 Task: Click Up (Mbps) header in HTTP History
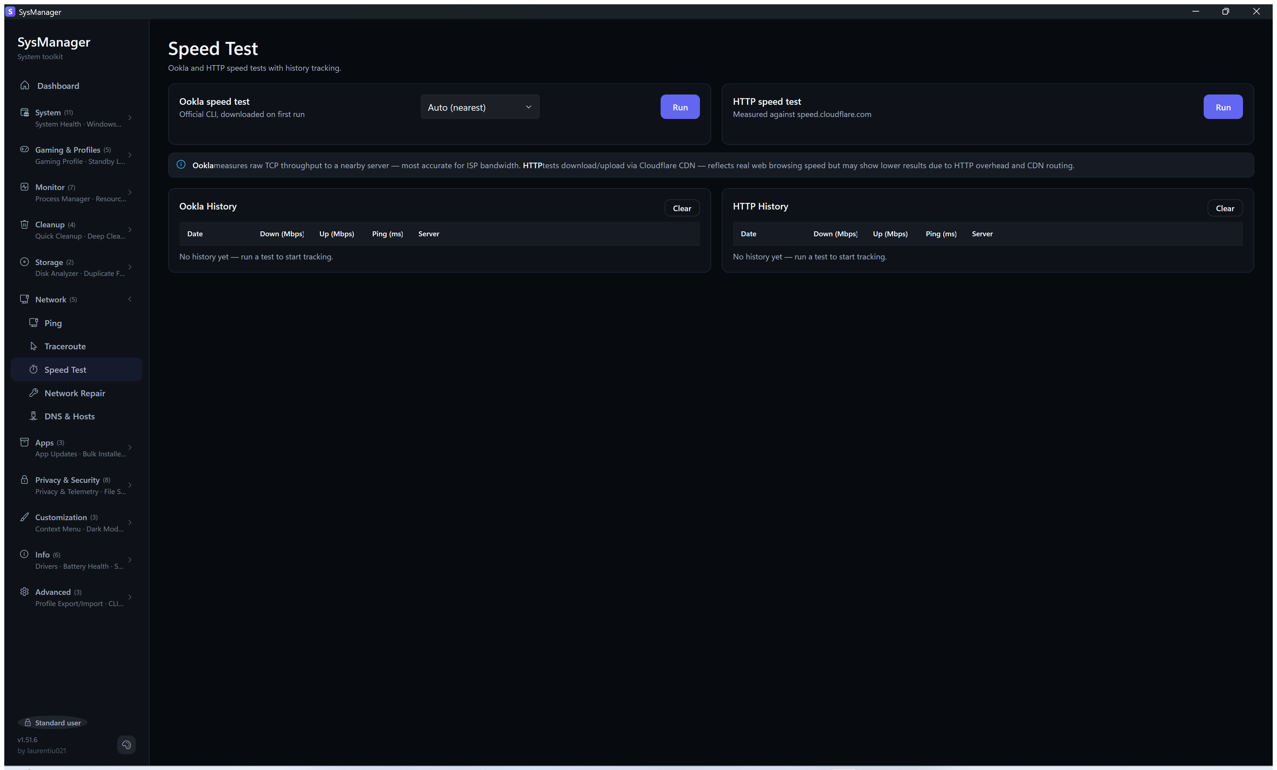[891, 234]
